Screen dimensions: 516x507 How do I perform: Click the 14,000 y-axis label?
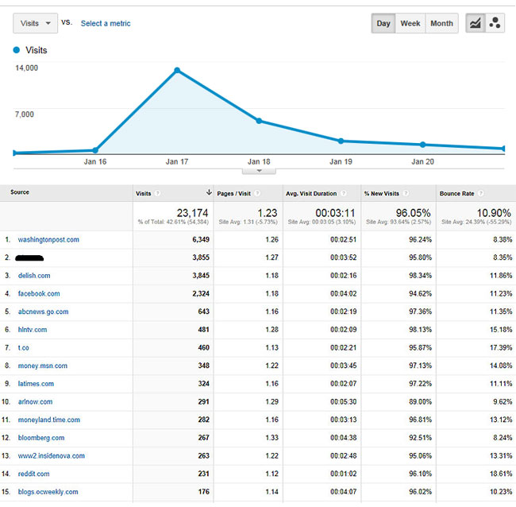pyautogui.click(x=27, y=68)
